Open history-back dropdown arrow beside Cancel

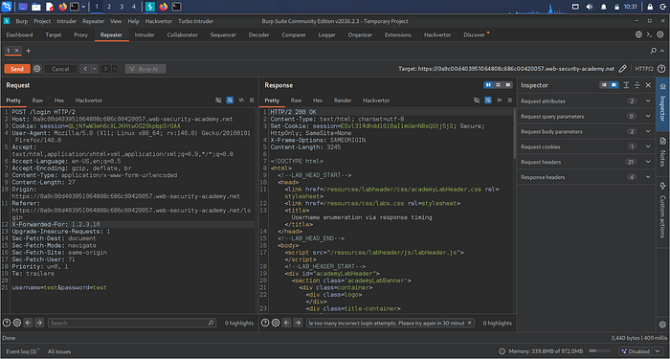tap(94, 69)
